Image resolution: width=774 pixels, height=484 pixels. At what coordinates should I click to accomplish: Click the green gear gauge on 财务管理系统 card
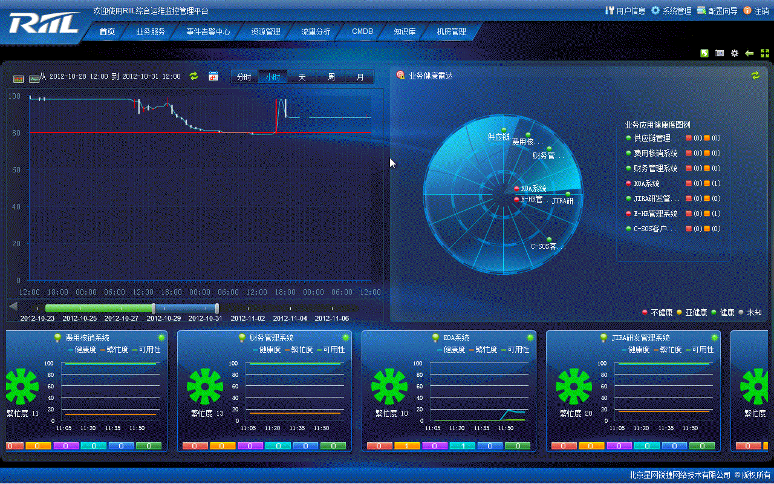tap(206, 387)
